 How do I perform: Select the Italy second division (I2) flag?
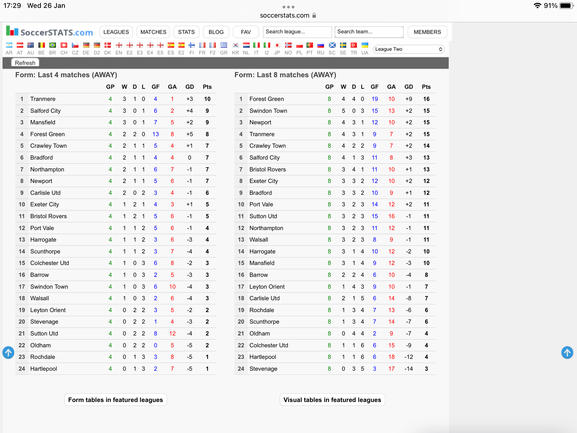267,45
